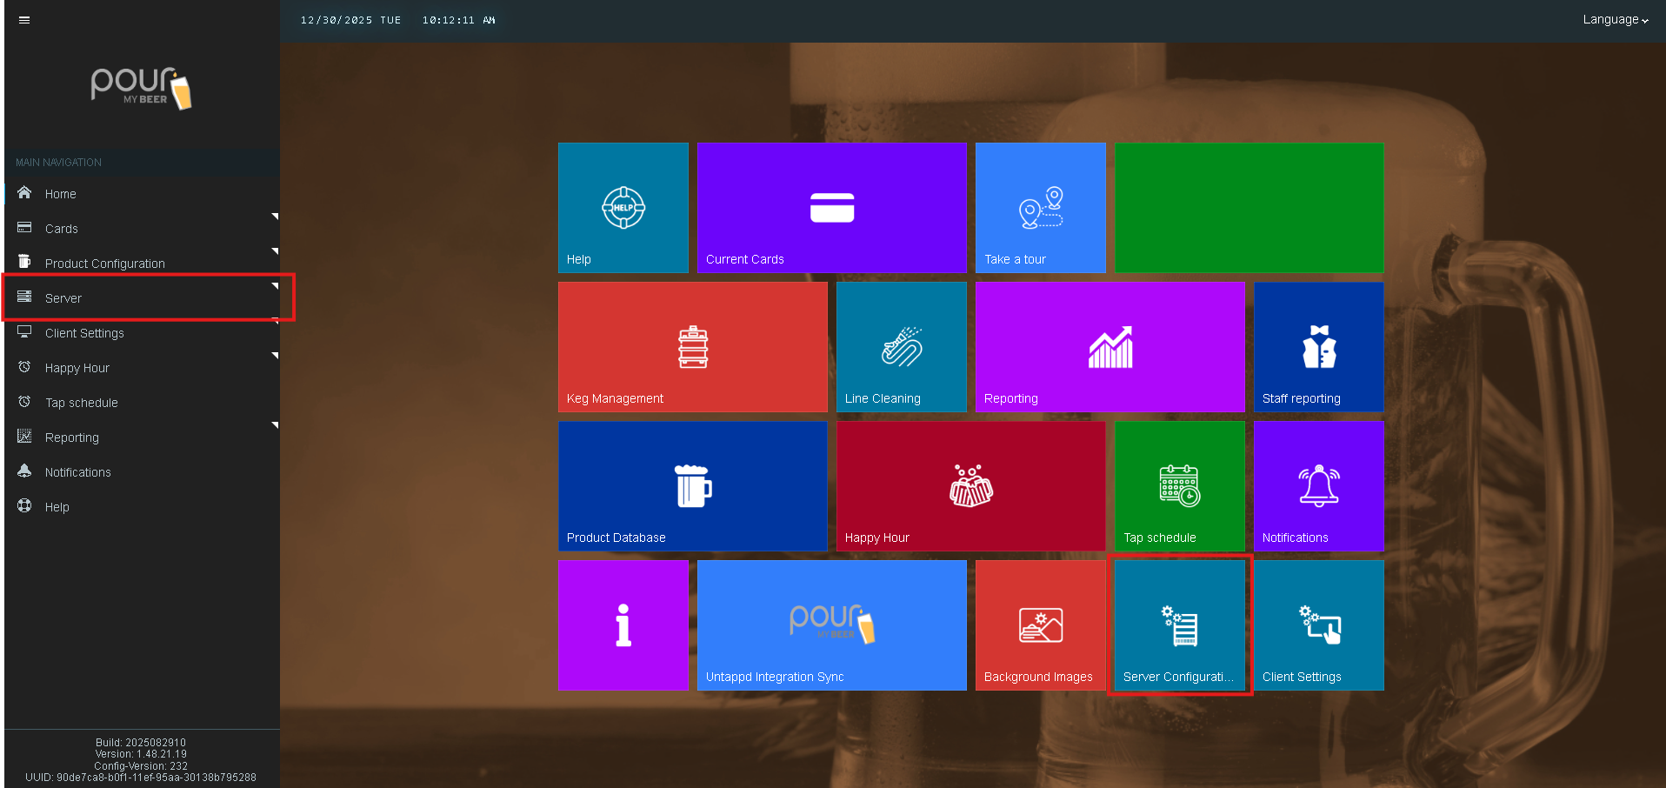The width and height of the screenshot is (1666, 788).
Task: Open the Staff reporting tile
Action: (1318, 347)
